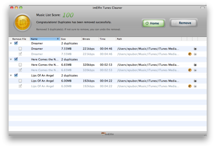Sort by the Bitrate column header

(90, 39)
